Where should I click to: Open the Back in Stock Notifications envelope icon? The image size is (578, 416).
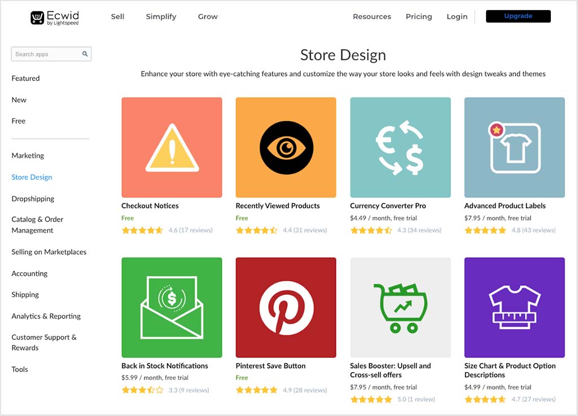tap(172, 307)
